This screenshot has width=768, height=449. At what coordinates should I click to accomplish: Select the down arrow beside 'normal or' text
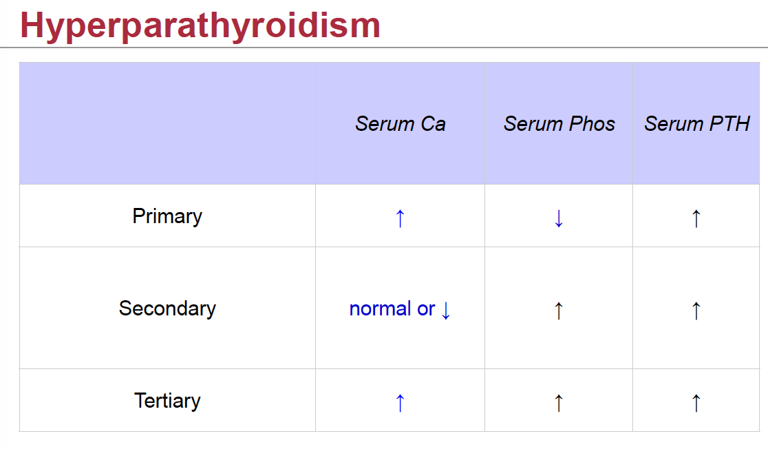[446, 309]
